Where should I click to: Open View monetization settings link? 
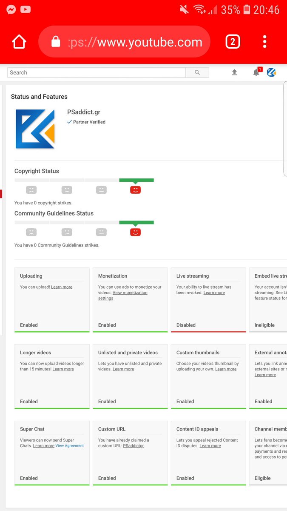123,296
